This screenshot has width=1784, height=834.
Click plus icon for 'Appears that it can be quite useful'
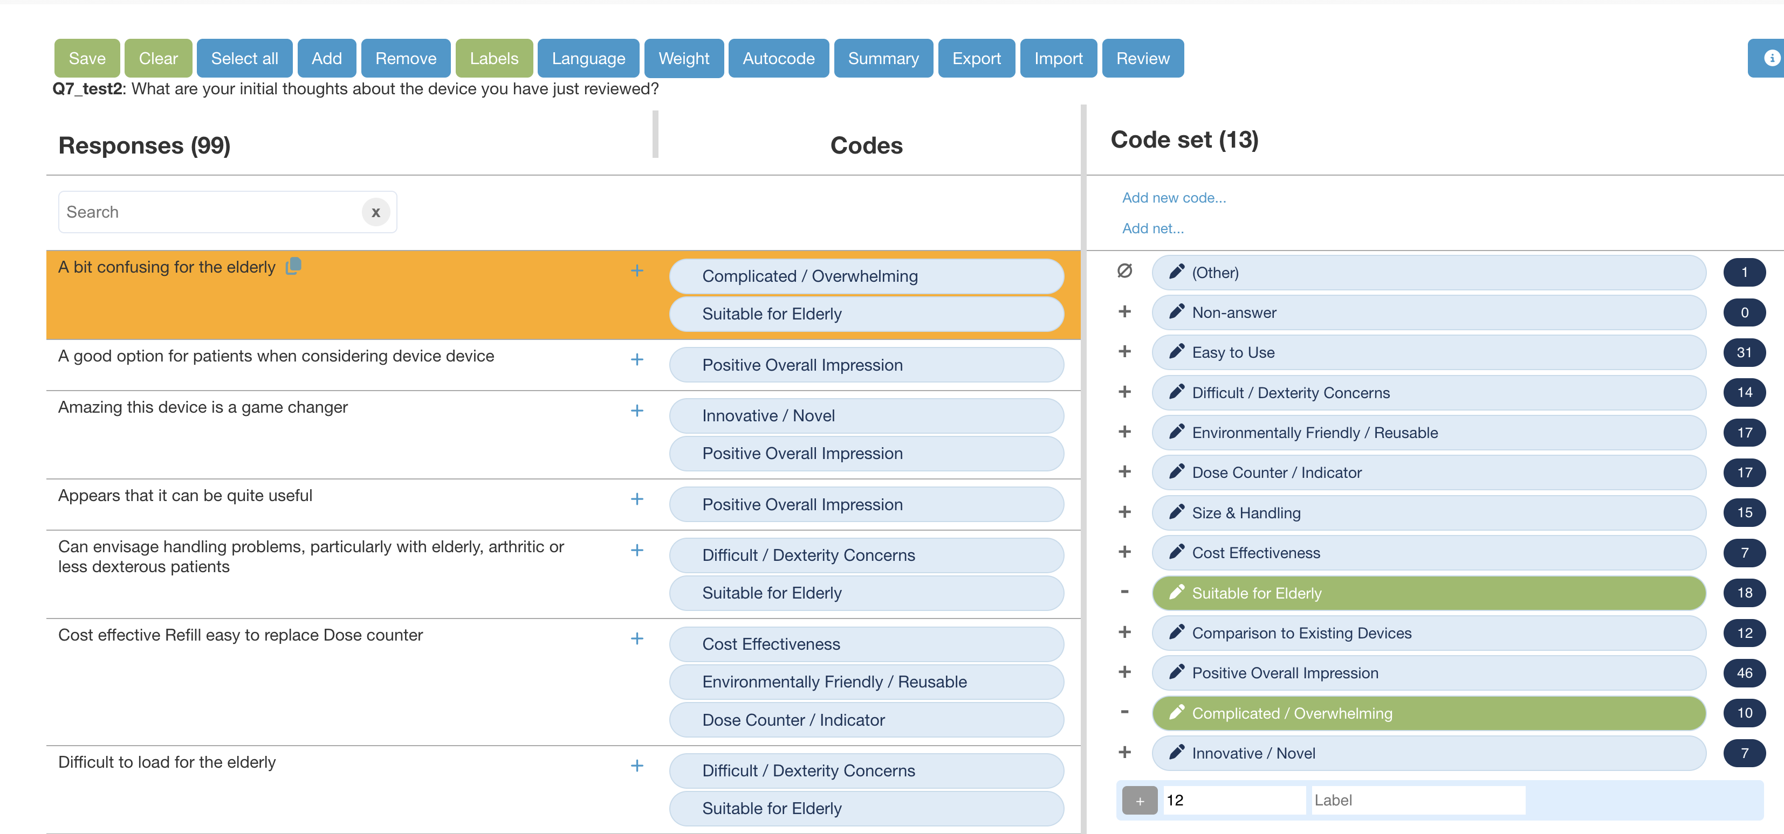637,499
